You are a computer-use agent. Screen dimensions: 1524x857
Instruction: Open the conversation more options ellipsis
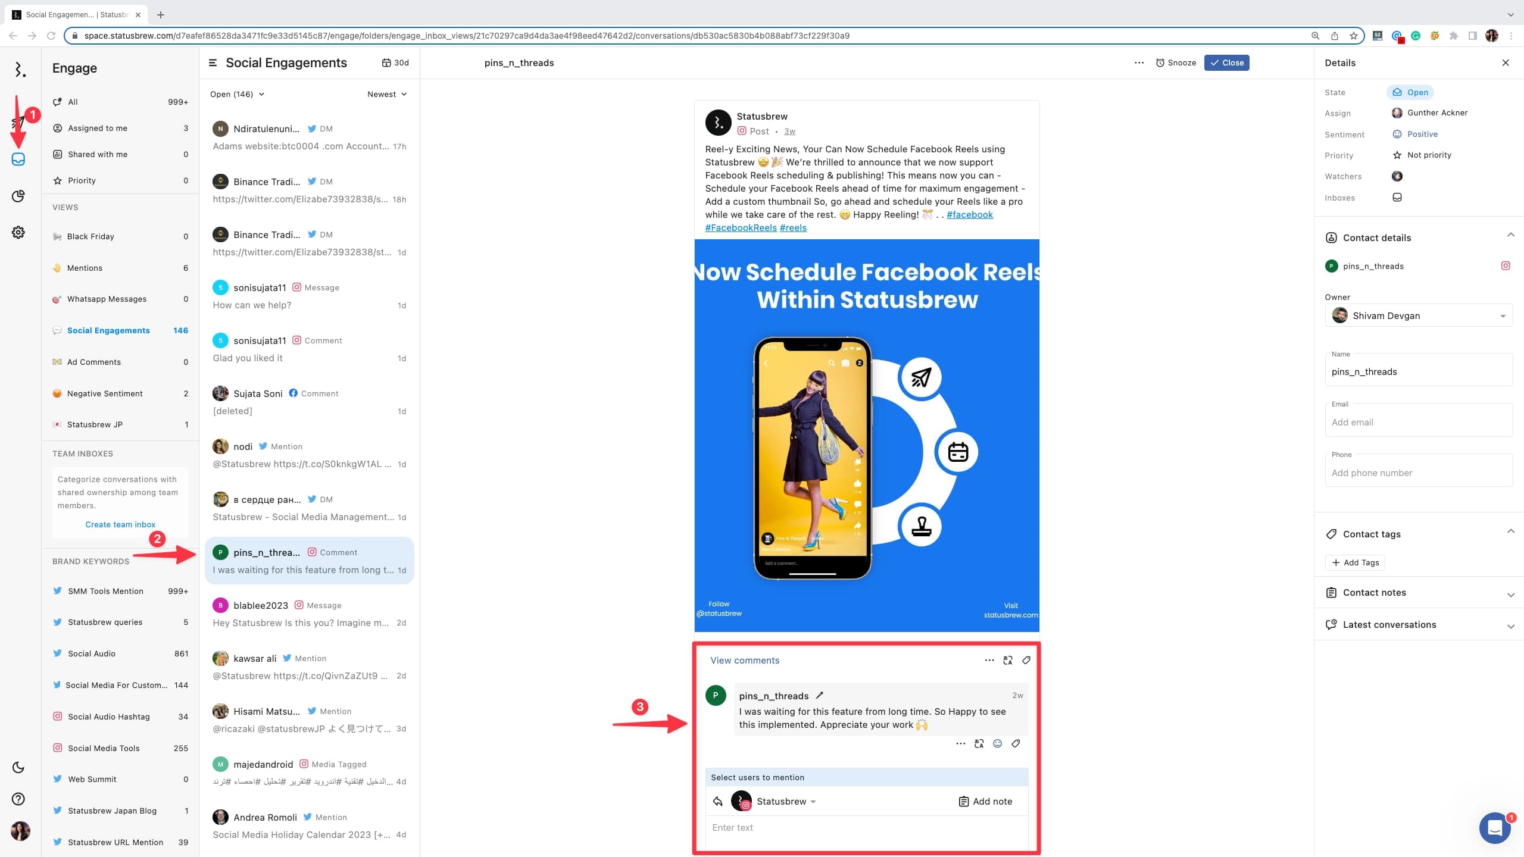tap(1139, 62)
